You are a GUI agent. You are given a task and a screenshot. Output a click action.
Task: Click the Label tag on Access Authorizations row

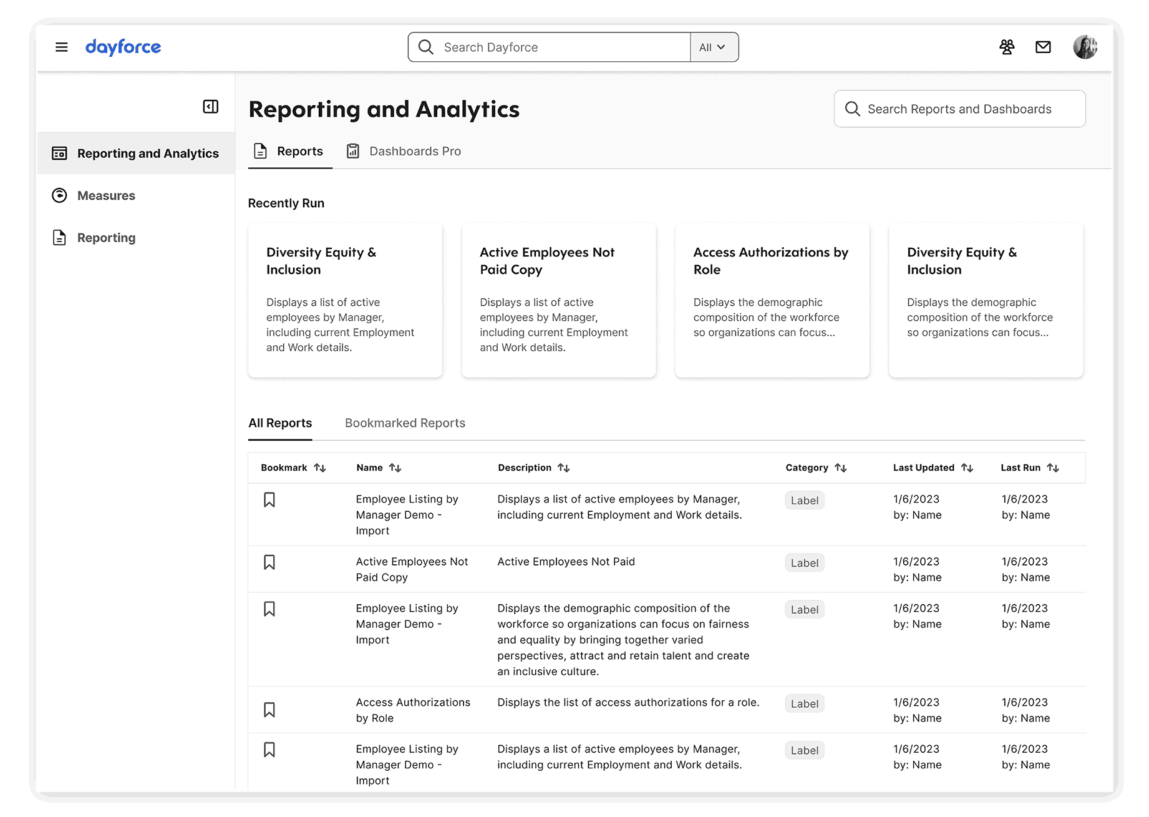(805, 704)
